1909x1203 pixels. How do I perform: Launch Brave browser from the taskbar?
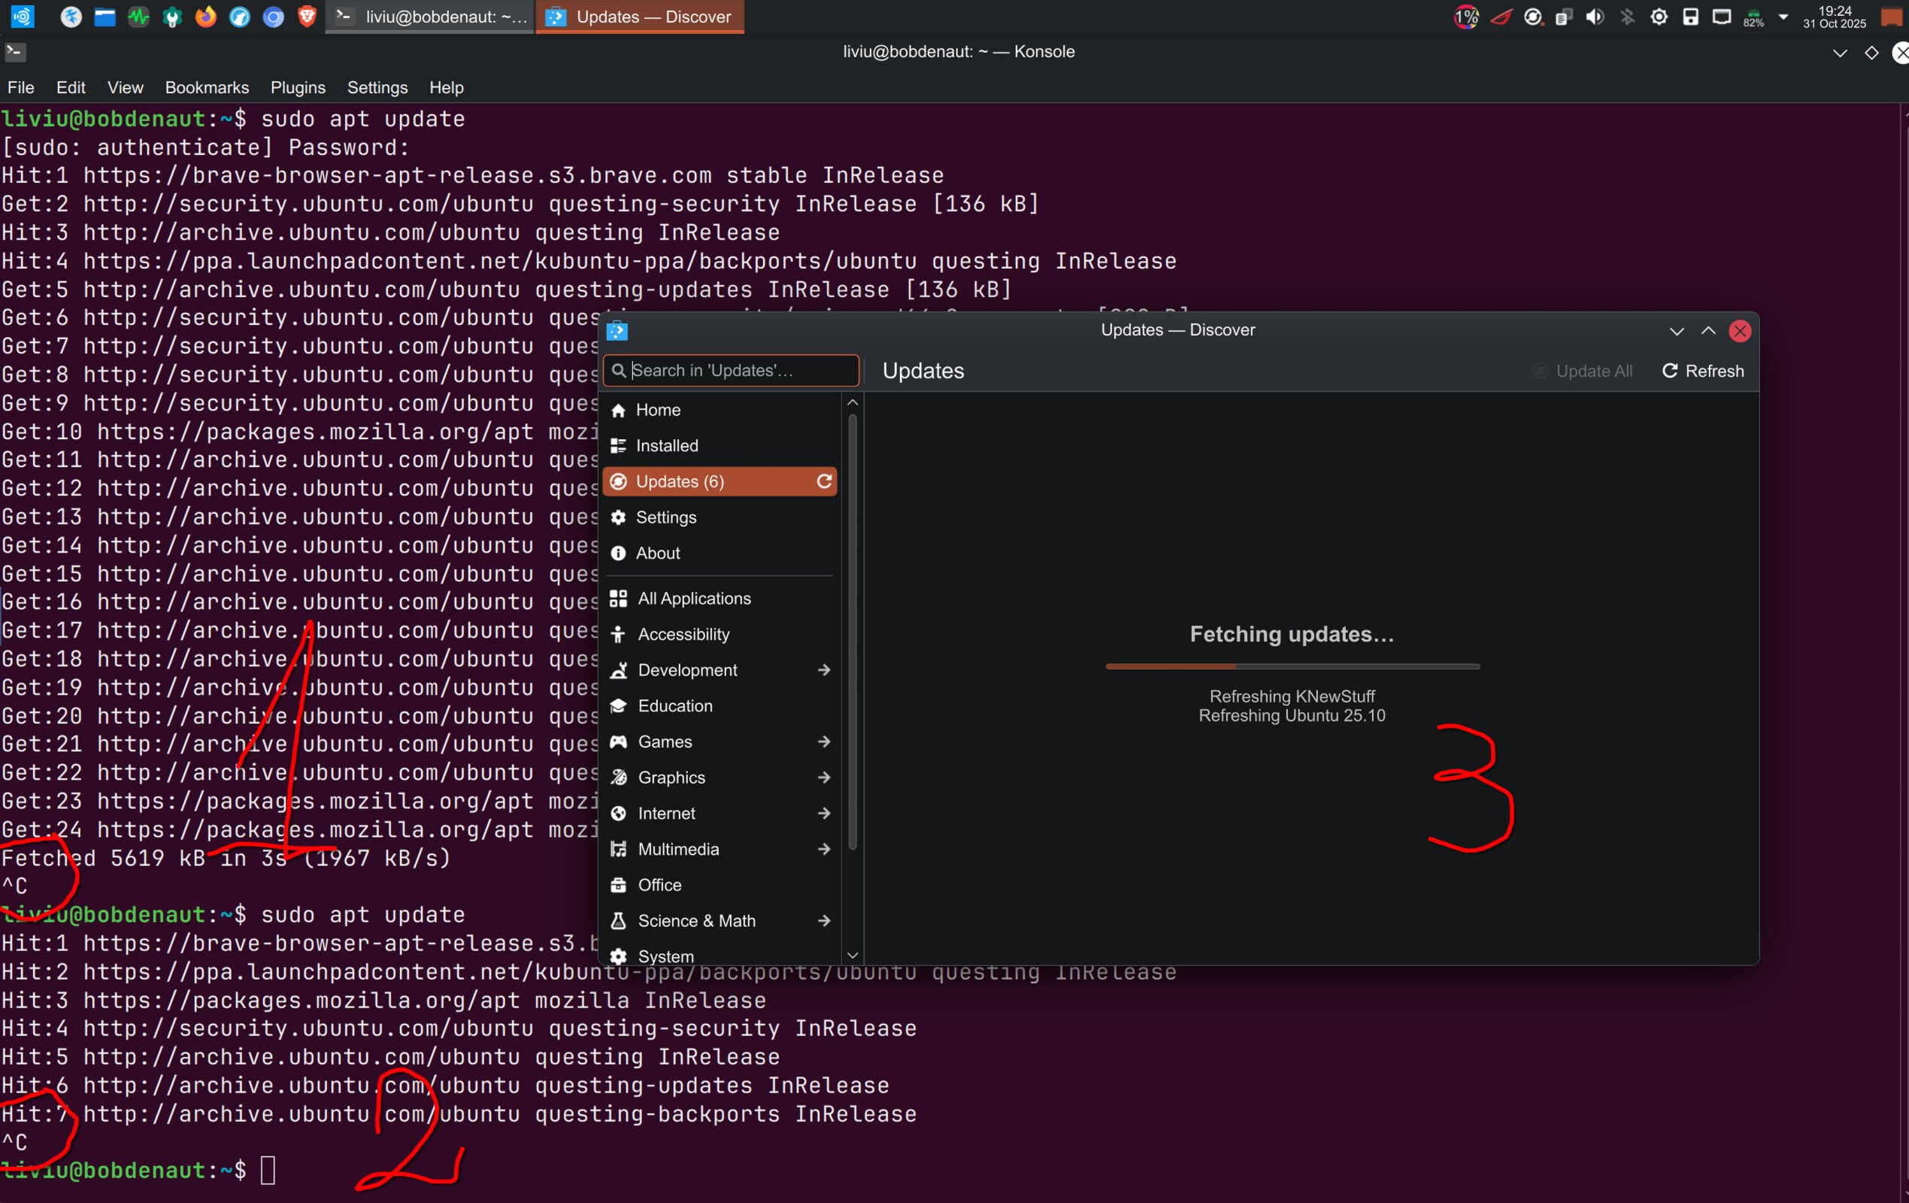click(307, 17)
